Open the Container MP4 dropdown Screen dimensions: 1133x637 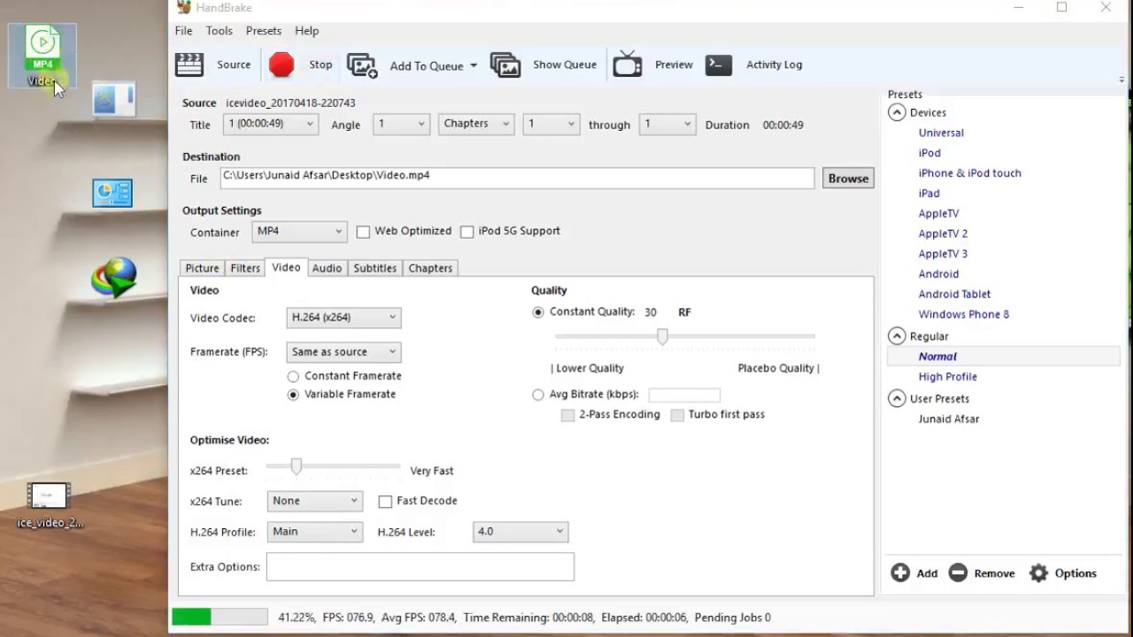299,231
